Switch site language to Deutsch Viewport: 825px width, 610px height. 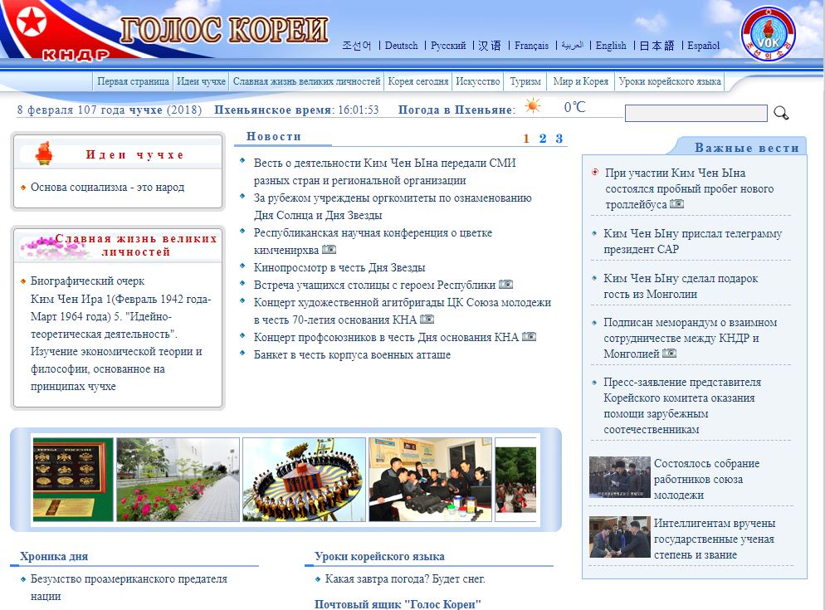click(401, 46)
